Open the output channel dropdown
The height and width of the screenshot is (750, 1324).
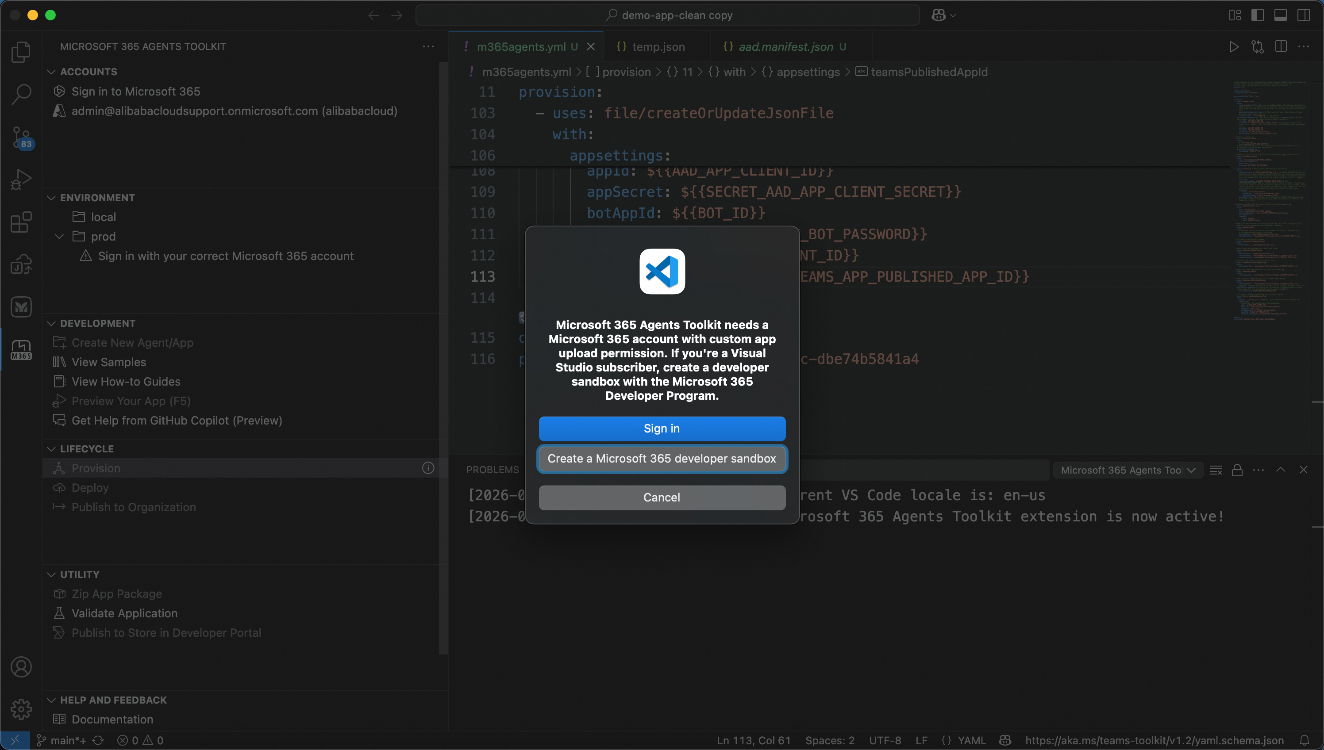1127,470
